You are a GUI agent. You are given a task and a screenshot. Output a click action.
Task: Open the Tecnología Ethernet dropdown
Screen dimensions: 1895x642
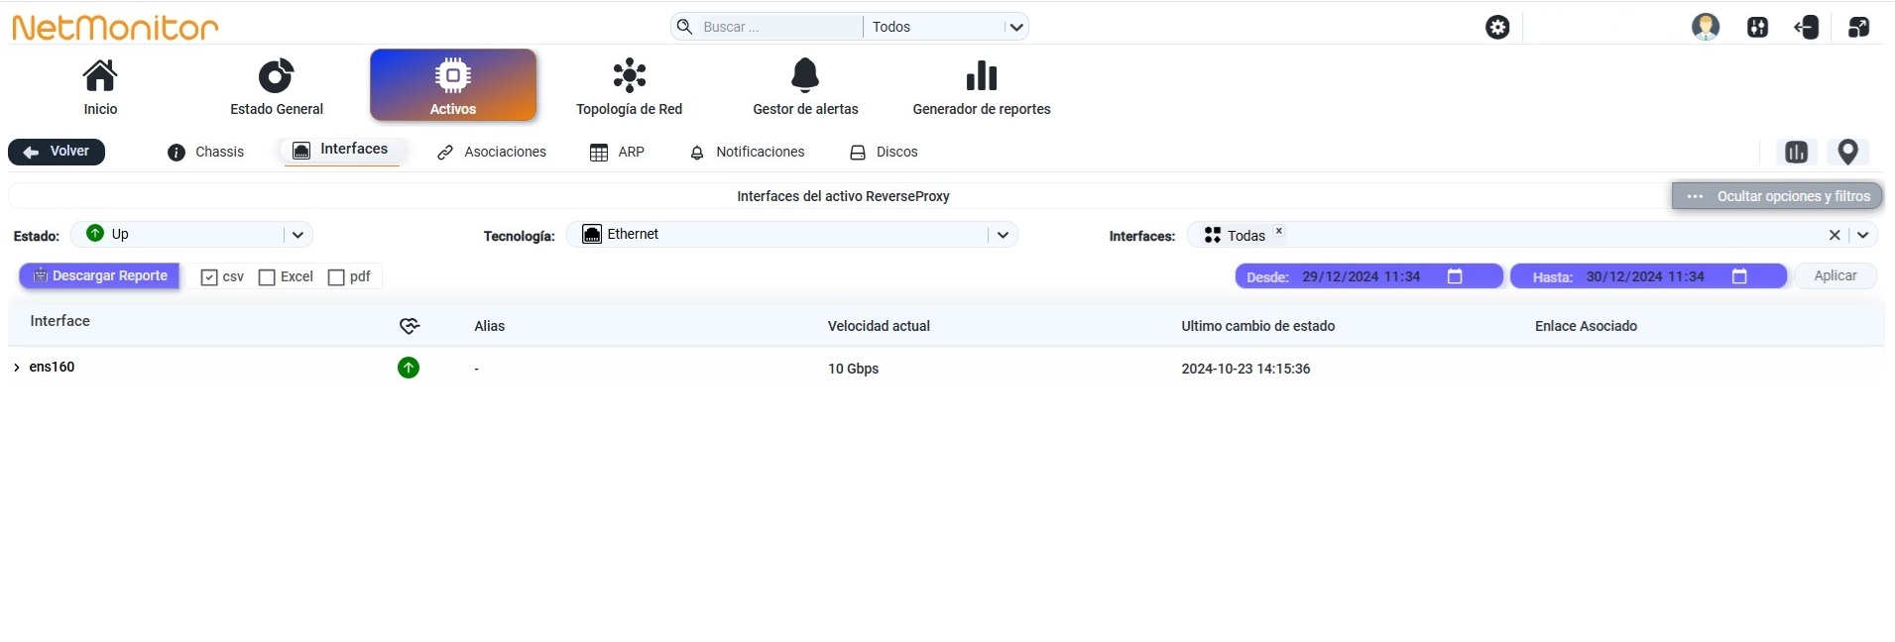click(x=792, y=235)
